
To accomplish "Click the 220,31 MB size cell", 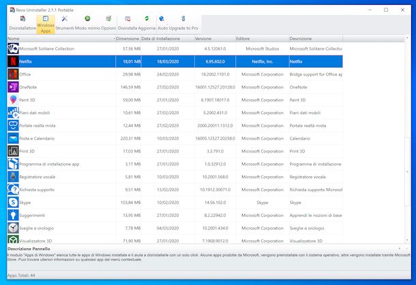I will [130, 138].
